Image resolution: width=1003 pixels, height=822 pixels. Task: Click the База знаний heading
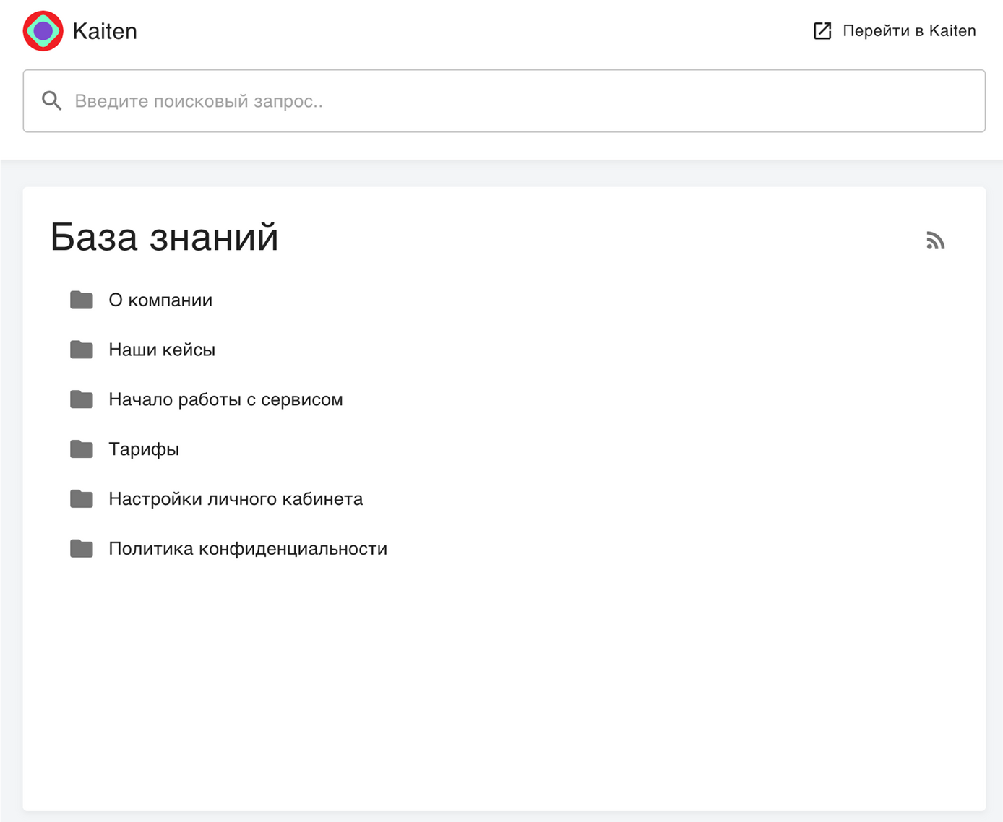coord(165,237)
